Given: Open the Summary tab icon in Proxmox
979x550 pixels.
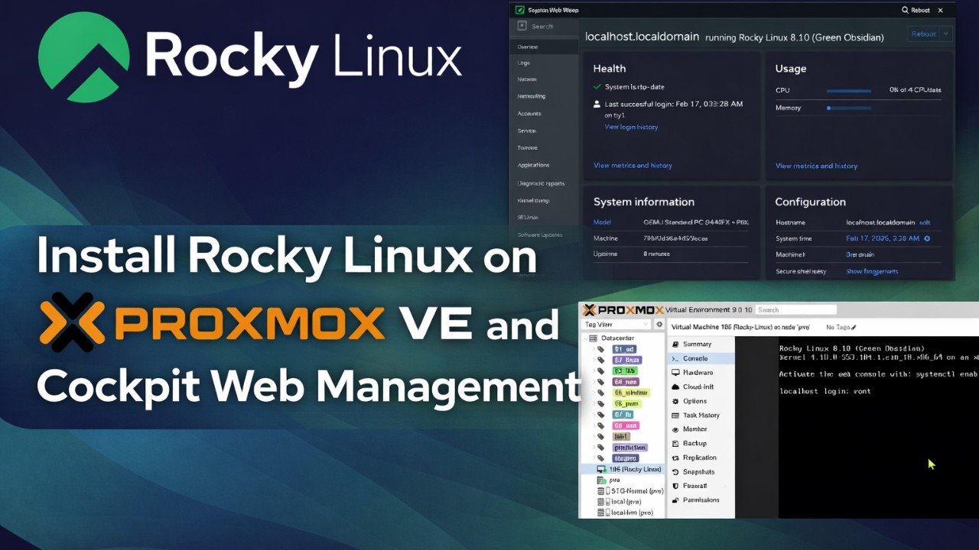Looking at the screenshot, I should (675, 345).
